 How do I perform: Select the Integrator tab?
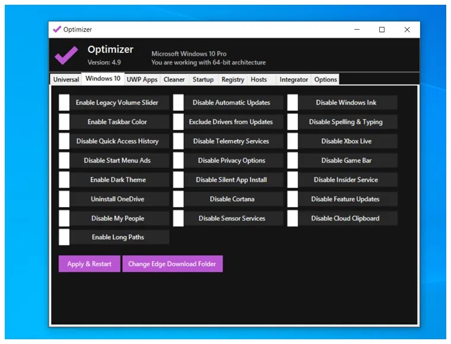(294, 79)
